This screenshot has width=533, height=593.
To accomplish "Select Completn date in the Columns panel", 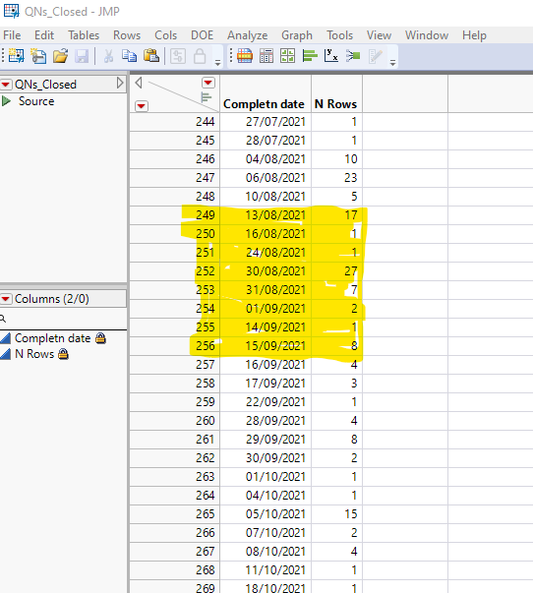I will click(52, 337).
